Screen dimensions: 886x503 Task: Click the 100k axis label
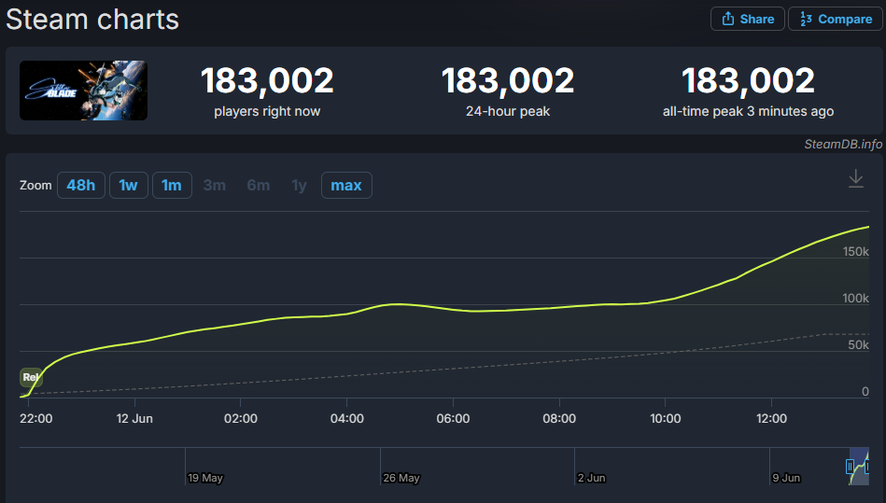[855, 298]
